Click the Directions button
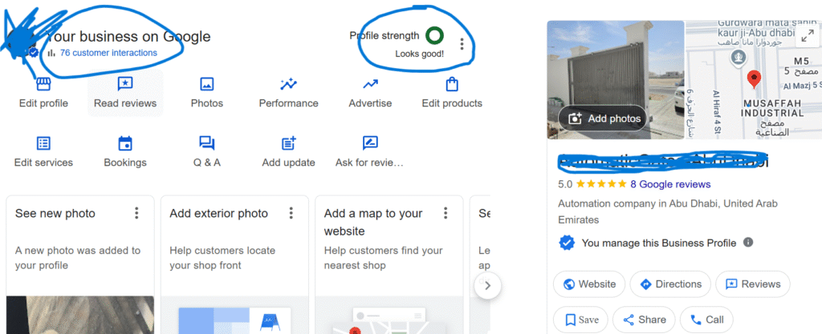 671,284
